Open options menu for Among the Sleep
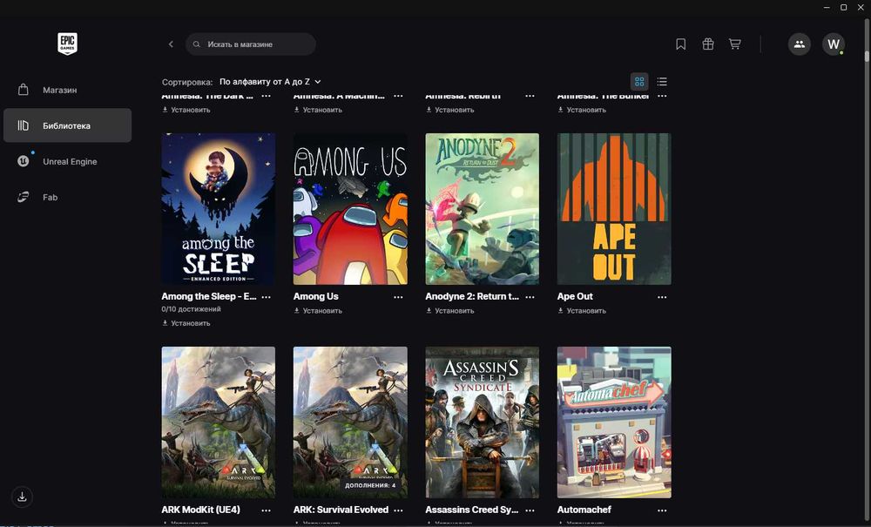Viewport: 871px width, 527px height. [266, 297]
